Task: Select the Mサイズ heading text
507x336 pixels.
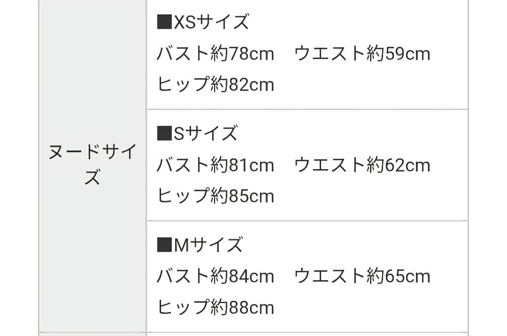Action: (x=208, y=245)
